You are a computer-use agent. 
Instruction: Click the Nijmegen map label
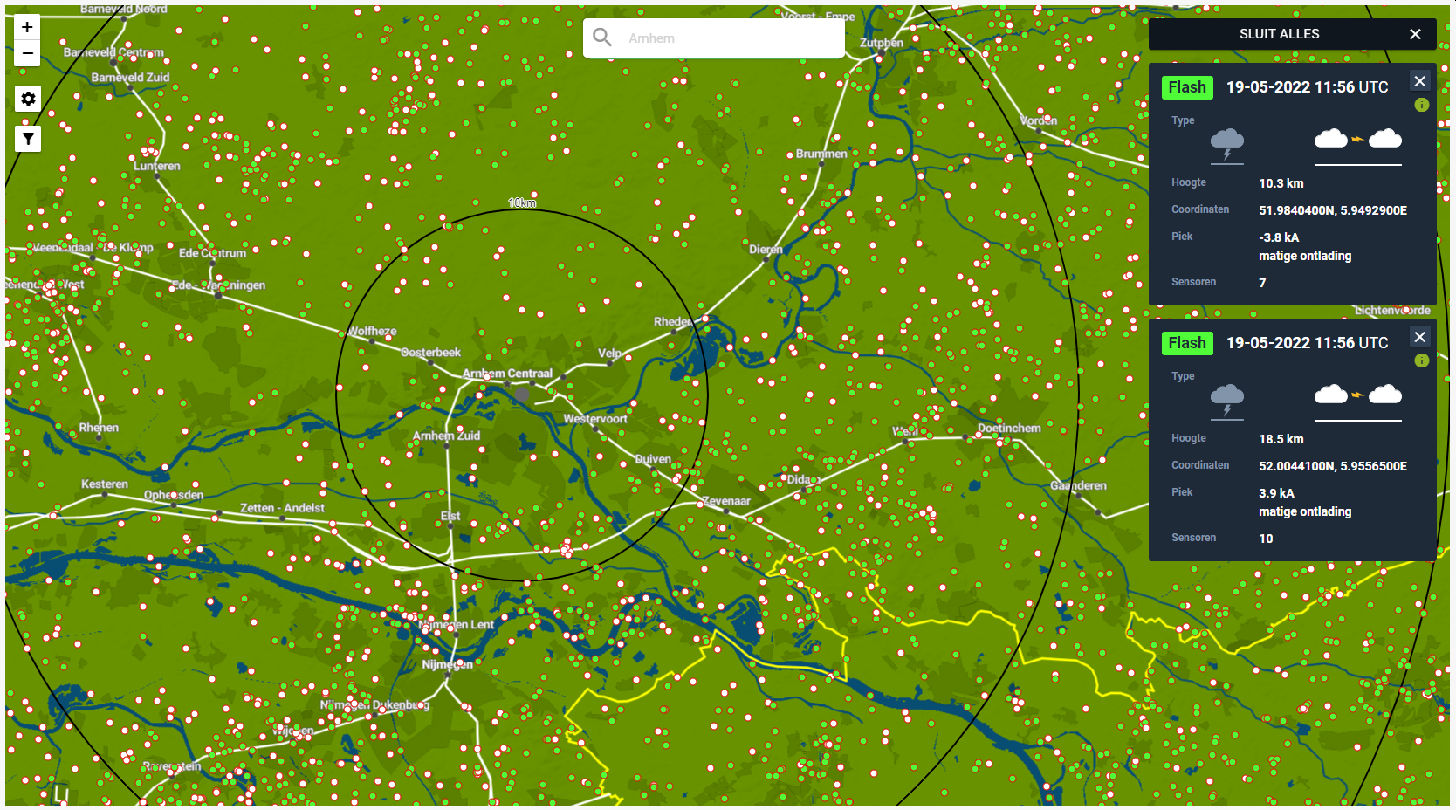tap(448, 664)
